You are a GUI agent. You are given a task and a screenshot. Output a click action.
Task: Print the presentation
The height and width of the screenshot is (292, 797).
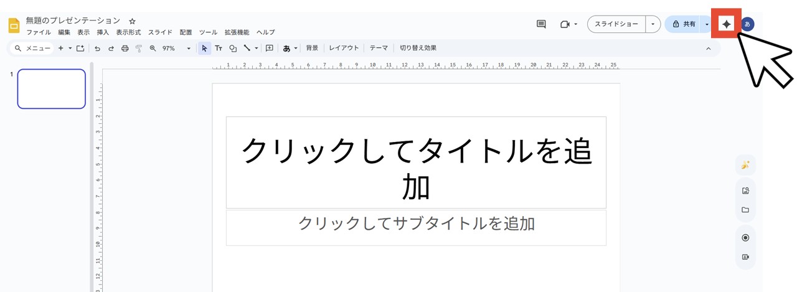coord(125,48)
